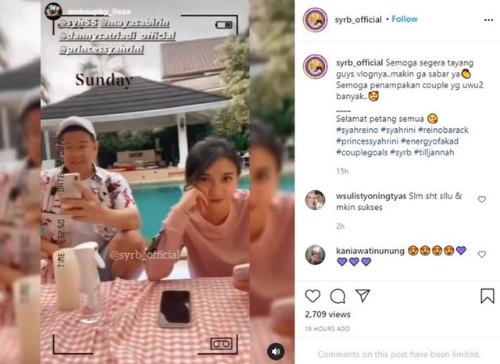
Task: Open the wsulistyoningtyas commenter avatar
Action: click(x=315, y=200)
